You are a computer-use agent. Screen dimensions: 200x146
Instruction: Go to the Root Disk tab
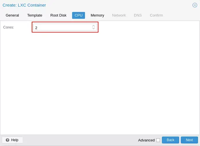[58, 15]
